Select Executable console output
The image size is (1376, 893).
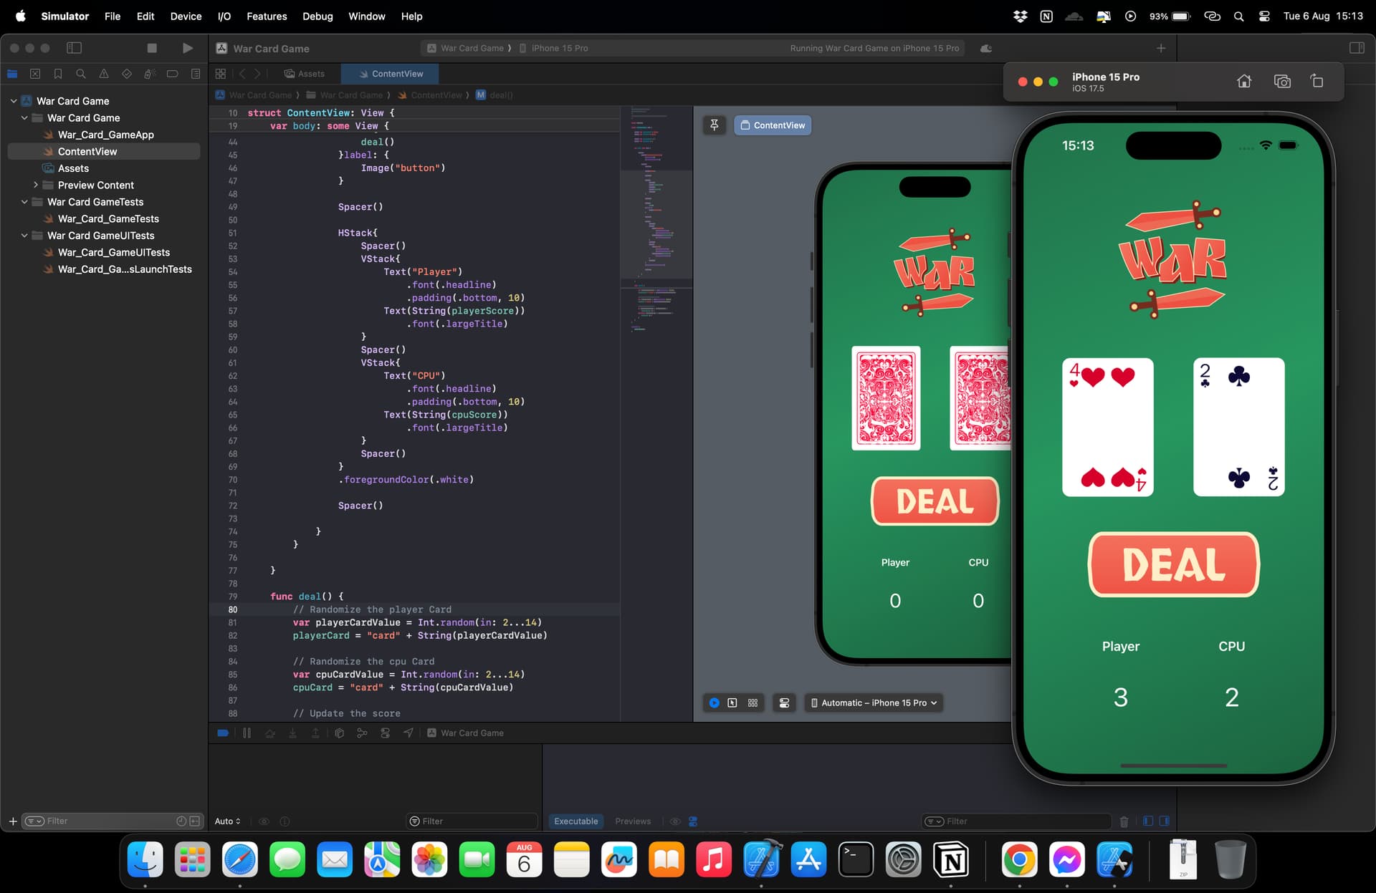point(575,821)
